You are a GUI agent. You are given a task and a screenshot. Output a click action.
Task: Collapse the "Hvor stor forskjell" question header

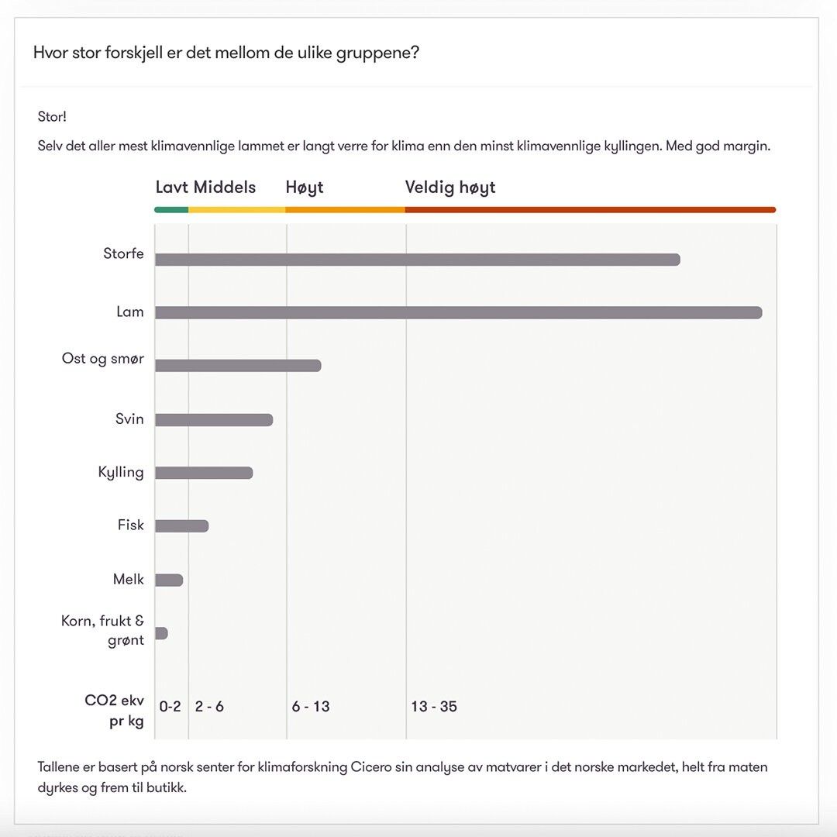(x=226, y=53)
